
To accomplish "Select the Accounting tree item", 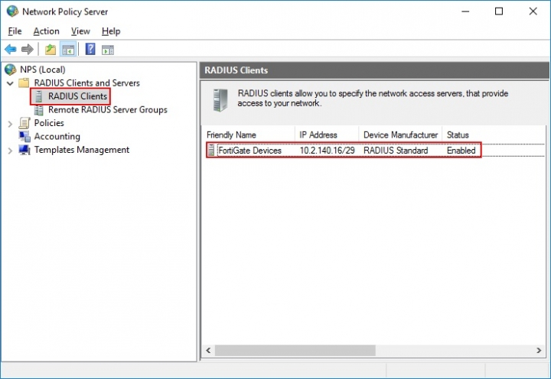I will point(57,136).
